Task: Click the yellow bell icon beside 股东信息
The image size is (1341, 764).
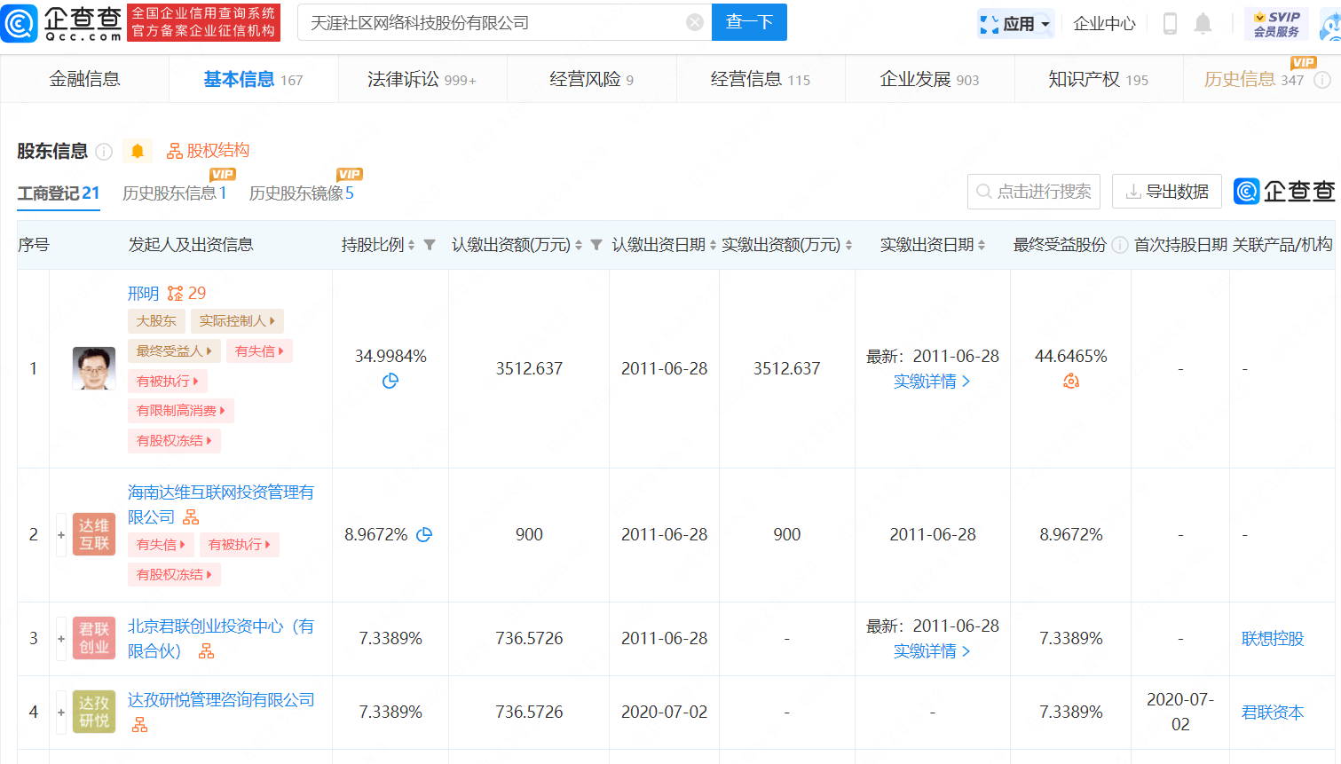Action: tap(138, 151)
